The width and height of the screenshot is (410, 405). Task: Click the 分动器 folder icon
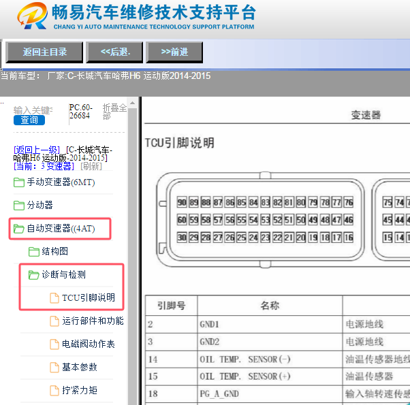(19, 206)
